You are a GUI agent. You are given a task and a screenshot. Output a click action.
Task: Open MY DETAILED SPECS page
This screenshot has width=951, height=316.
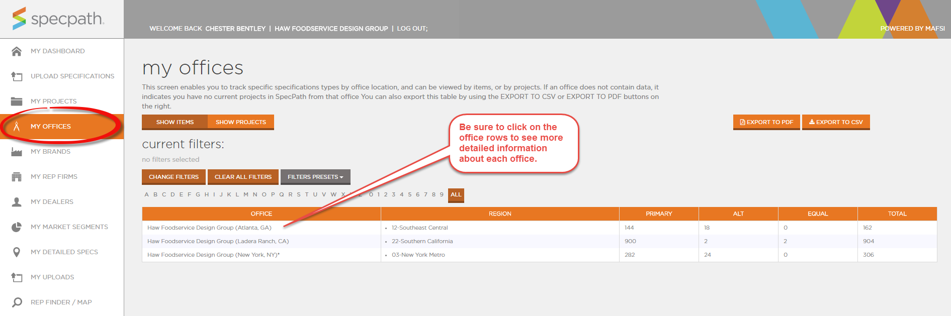coord(64,252)
